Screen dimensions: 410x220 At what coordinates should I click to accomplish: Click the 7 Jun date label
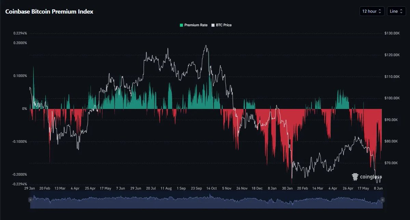(121, 188)
